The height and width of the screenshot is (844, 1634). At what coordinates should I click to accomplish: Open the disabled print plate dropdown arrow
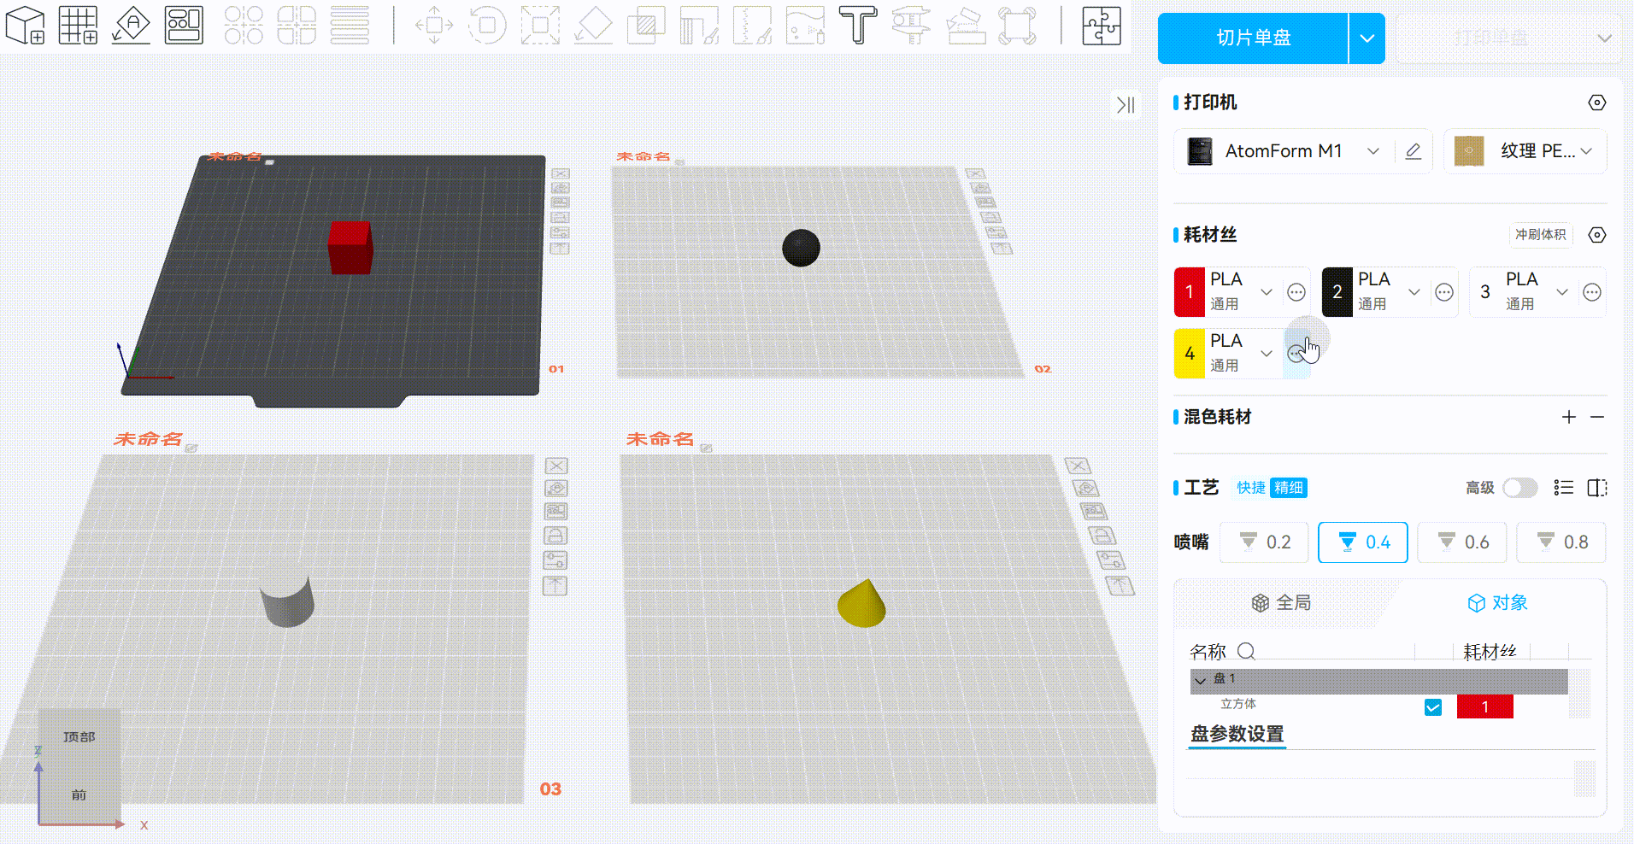tap(1604, 38)
